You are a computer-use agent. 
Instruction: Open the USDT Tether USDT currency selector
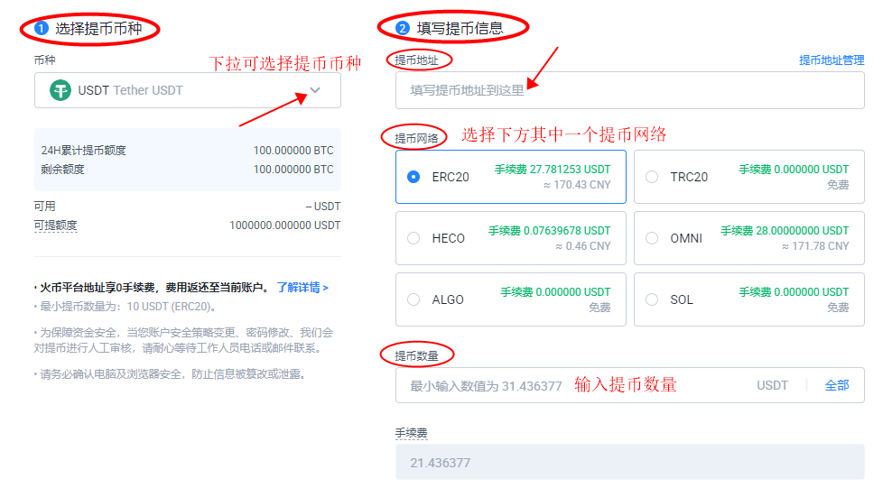[x=188, y=90]
